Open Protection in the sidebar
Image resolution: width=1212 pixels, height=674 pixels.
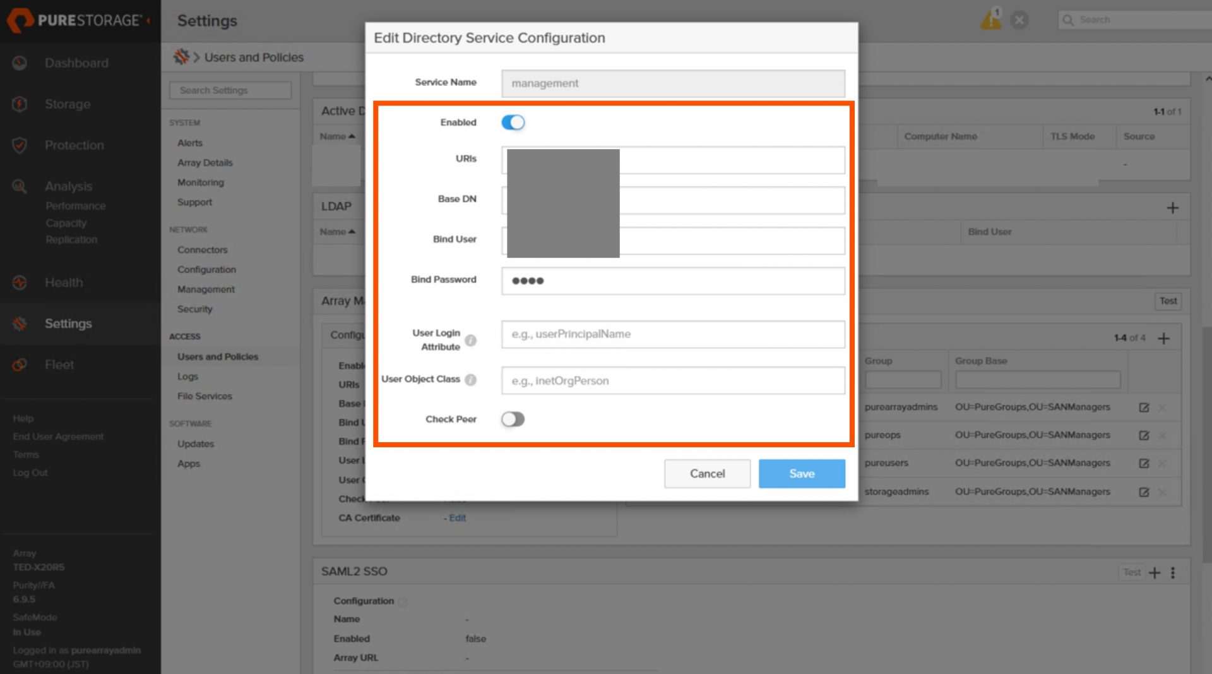[74, 145]
